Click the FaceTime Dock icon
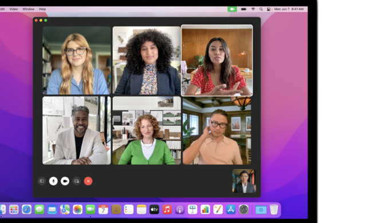 90,209
